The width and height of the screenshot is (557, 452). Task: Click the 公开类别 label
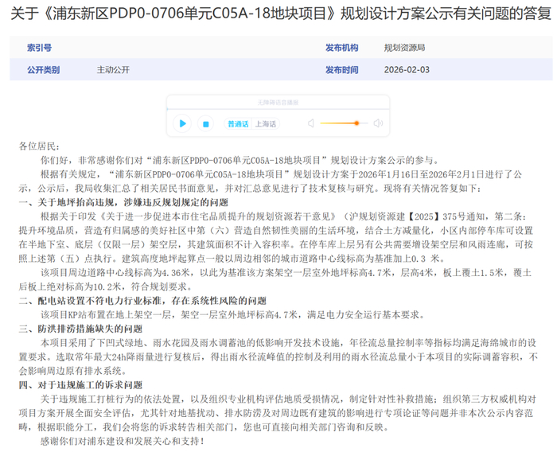pyautogui.click(x=43, y=70)
